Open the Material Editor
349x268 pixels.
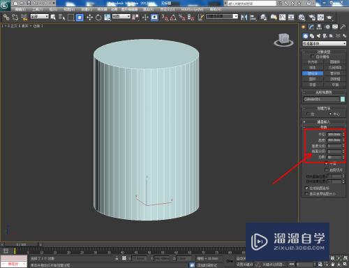click(x=302, y=17)
